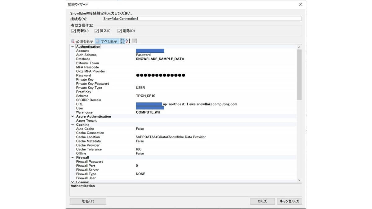Click the property grid scrollbar thumb
The width and height of the screenshot is (372, 209).
click(x=299, y=74)
